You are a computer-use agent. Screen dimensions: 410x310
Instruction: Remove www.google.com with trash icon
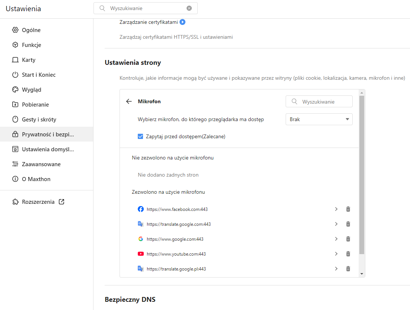pos(348,239)
